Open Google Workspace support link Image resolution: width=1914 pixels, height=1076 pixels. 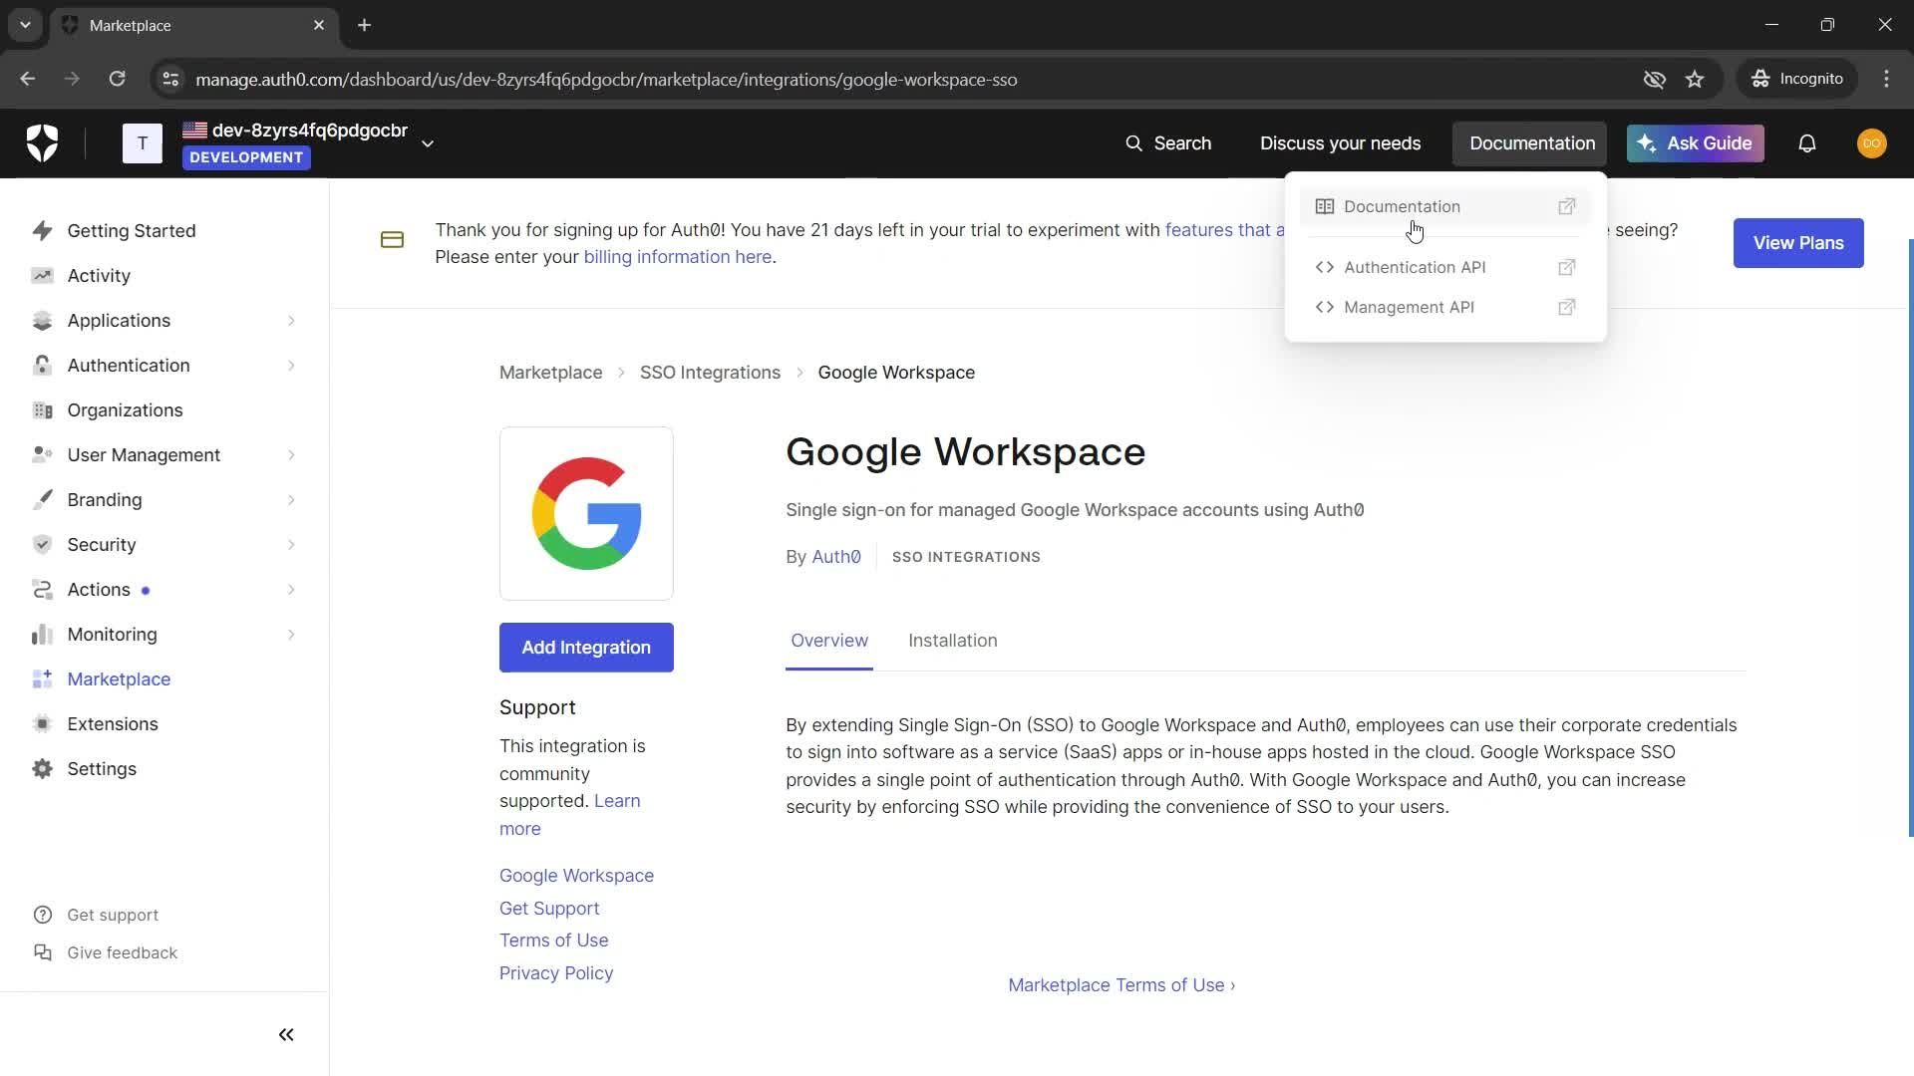pyautogui.click(x=576, y=876)
